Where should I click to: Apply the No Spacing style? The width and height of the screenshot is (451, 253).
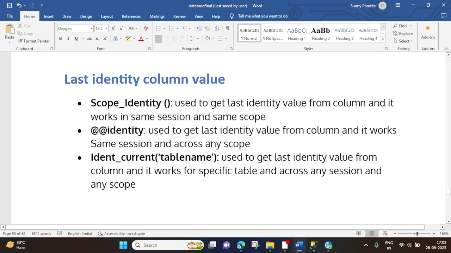pyautogui.click(x=273, y=33)
